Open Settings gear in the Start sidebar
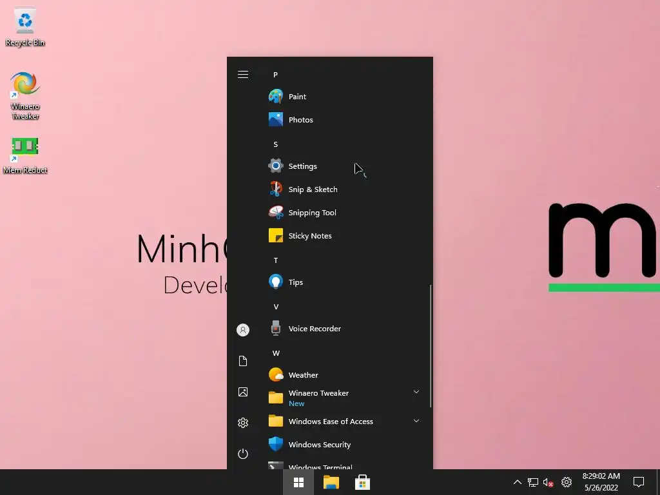660x495 pixels. coord(243,423)
